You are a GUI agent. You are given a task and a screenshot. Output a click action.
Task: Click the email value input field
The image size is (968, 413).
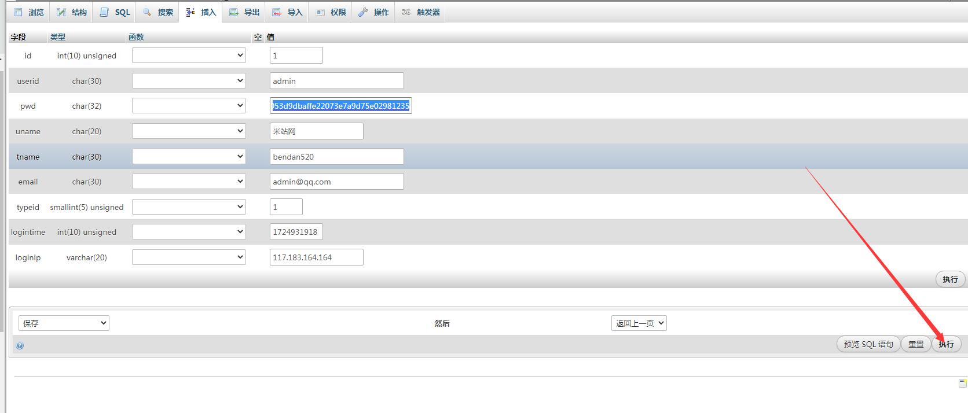336,182
